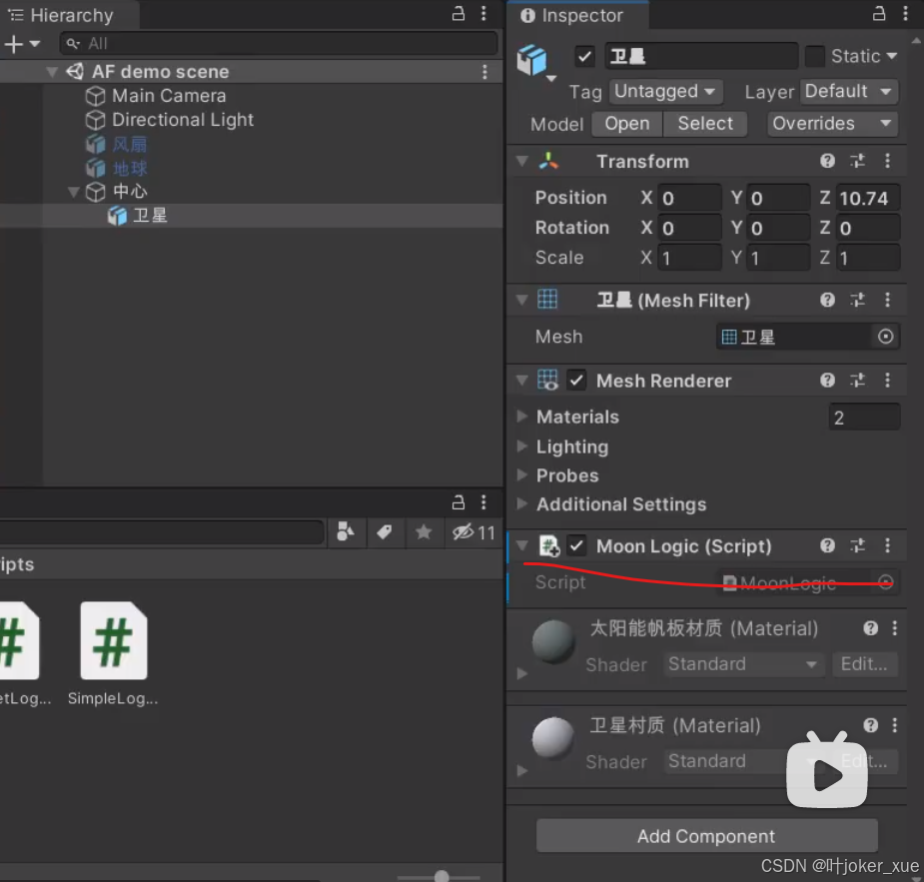Screen dimensions: 924x882
Task: Click the Add Component button
Action: [x=706, y=836]
